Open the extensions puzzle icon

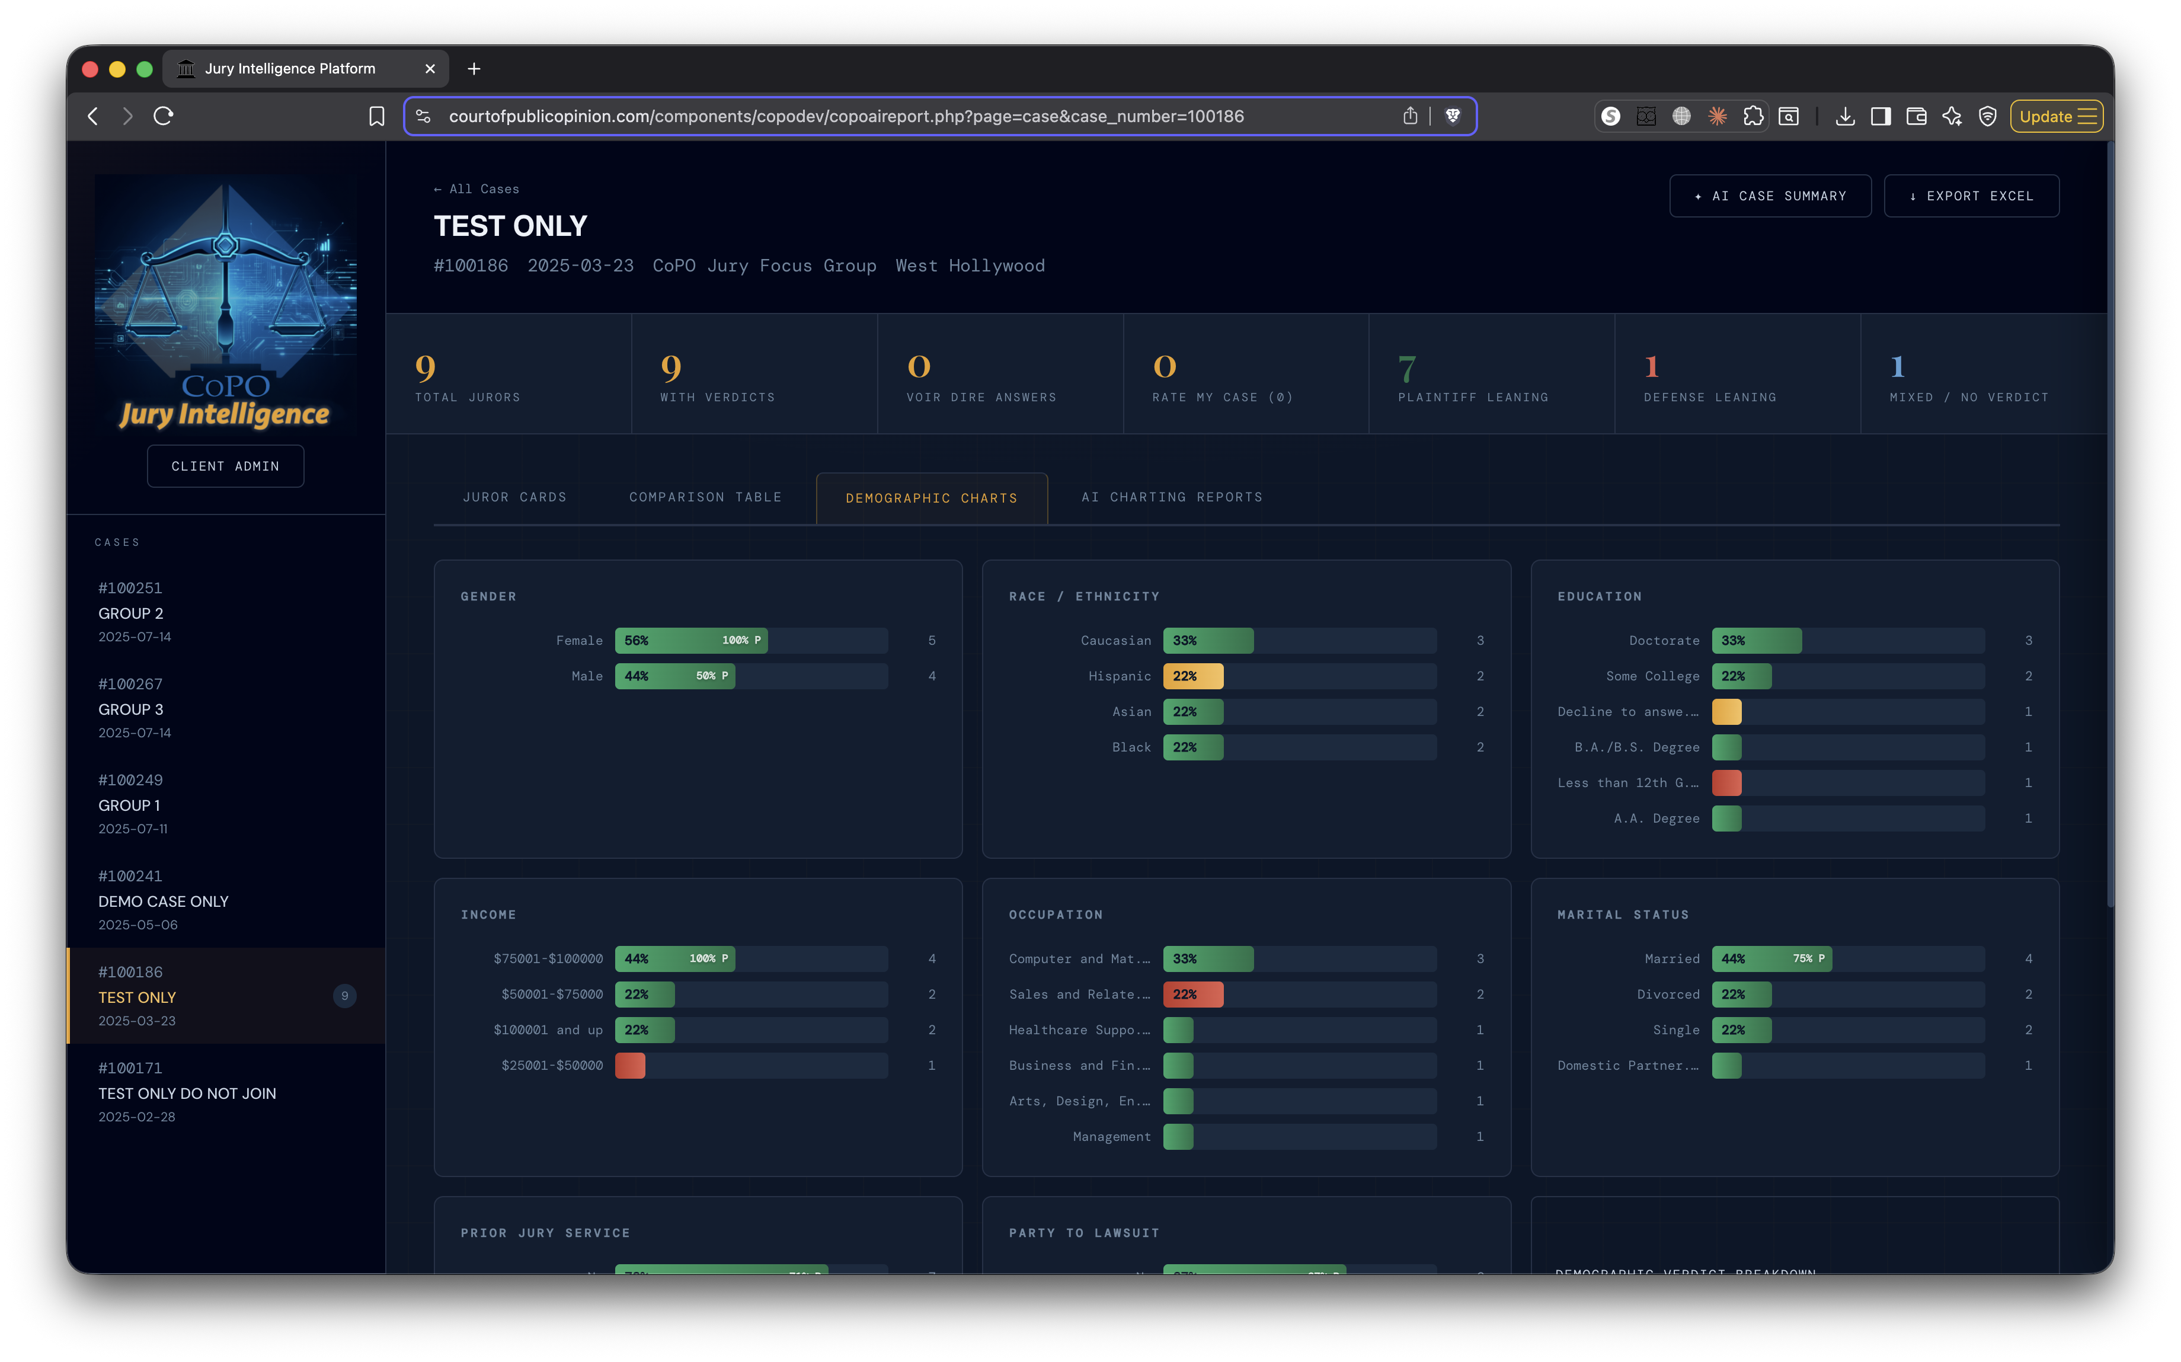point(1753,116)
